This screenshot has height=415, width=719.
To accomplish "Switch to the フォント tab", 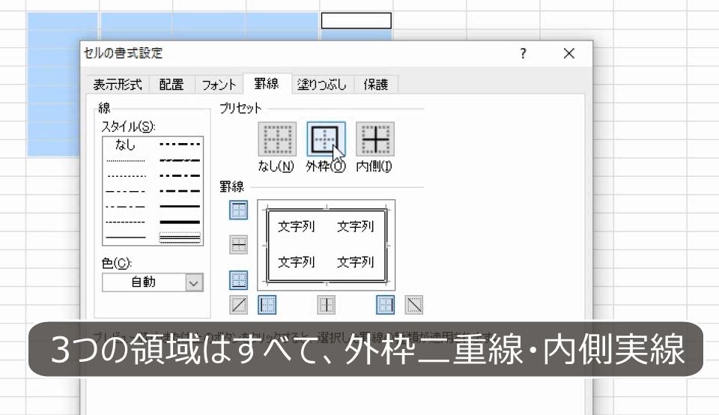I will tap(219, 85).
